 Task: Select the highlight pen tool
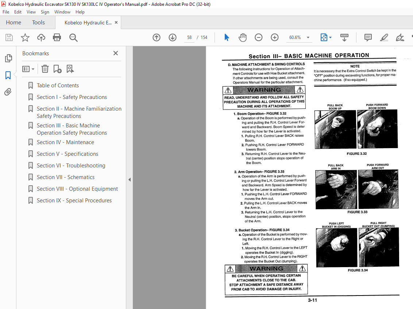point(384,37)
